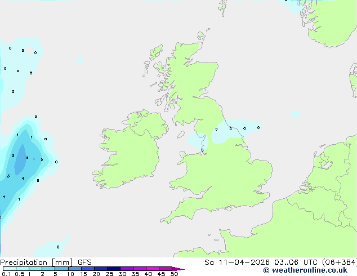357x276 pixels.
Task: Click the 'Sa 11-04-2026' forecast date
Action: point(237,262)
